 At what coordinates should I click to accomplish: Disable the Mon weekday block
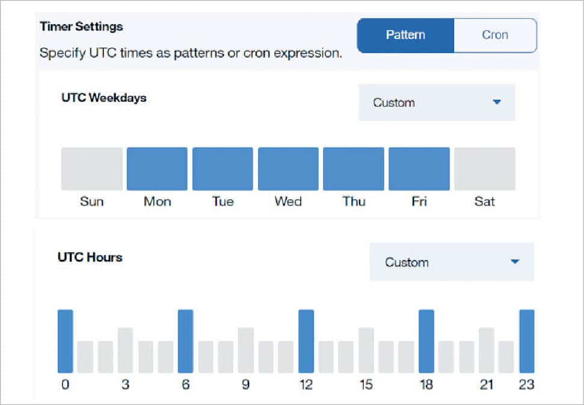click(157, 169)
